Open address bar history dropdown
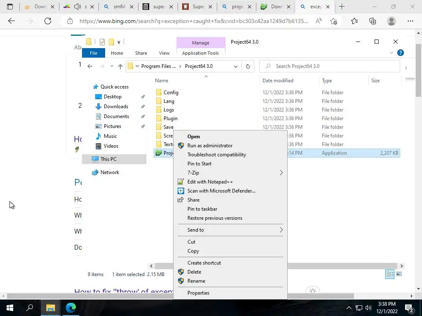The height and width of the screenshot is (316, 422). tap(236, 66)
